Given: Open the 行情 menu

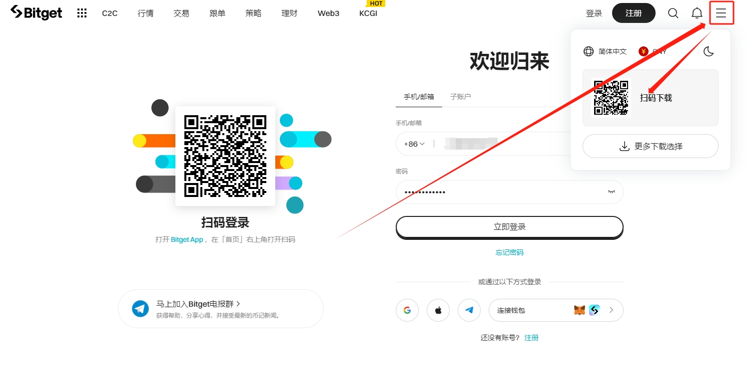Looking at the screenshot, I should pos(145,13).
